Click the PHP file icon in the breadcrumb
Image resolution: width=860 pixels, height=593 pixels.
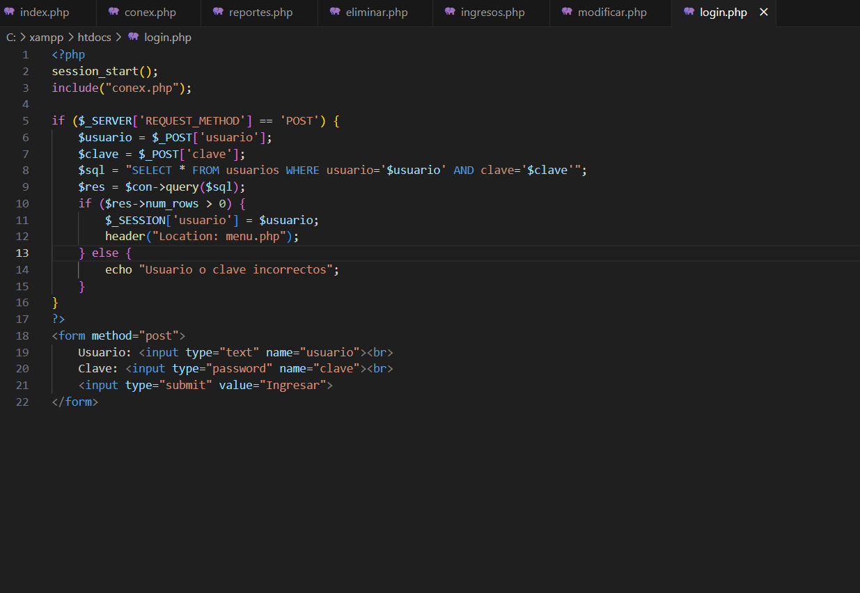(133, 38)
